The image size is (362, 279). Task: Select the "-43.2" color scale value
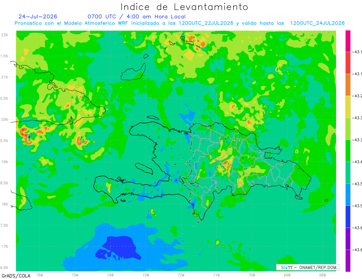click(x=358, y=96)
